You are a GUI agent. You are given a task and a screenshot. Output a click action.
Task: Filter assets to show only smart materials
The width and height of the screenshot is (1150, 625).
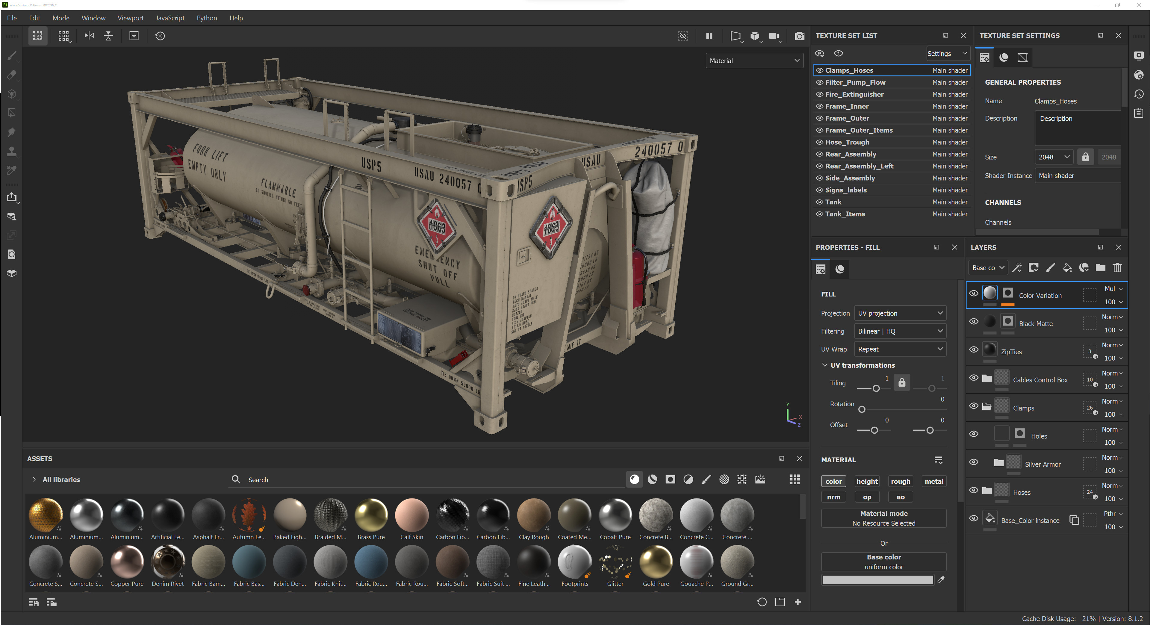click(x=652, y=479)
